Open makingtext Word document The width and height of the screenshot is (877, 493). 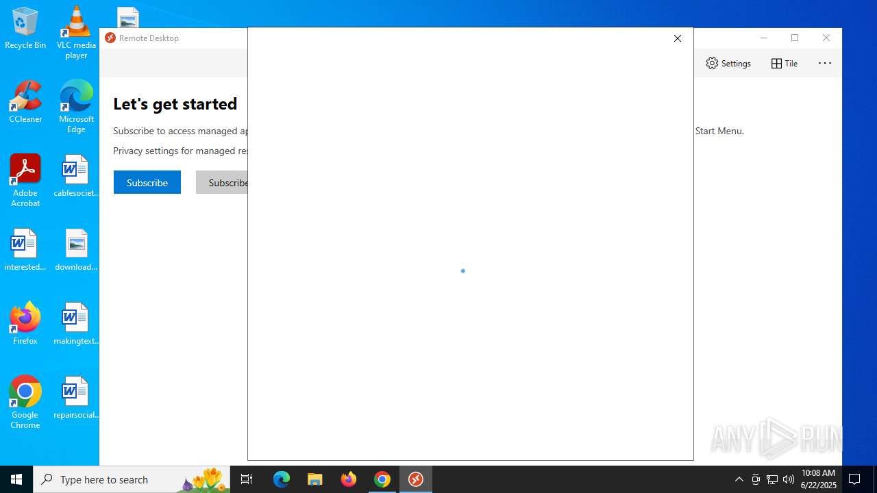(76, 324)
